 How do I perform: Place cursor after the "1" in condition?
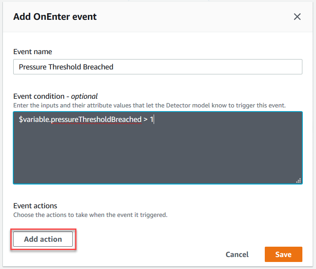click(154, 120)
